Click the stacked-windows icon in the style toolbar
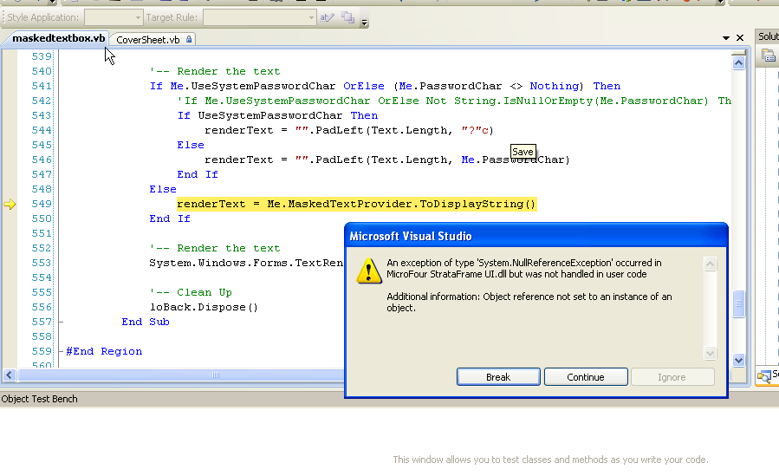This screenshot has width=779, height=476. (x=348, y=17)
